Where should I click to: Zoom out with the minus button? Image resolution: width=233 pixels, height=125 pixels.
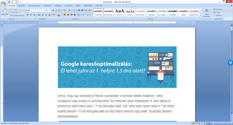coord(214,123)
